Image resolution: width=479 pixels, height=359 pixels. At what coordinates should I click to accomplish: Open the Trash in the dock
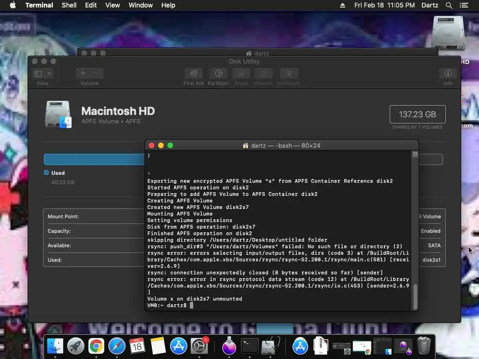[x=424, y=345]
